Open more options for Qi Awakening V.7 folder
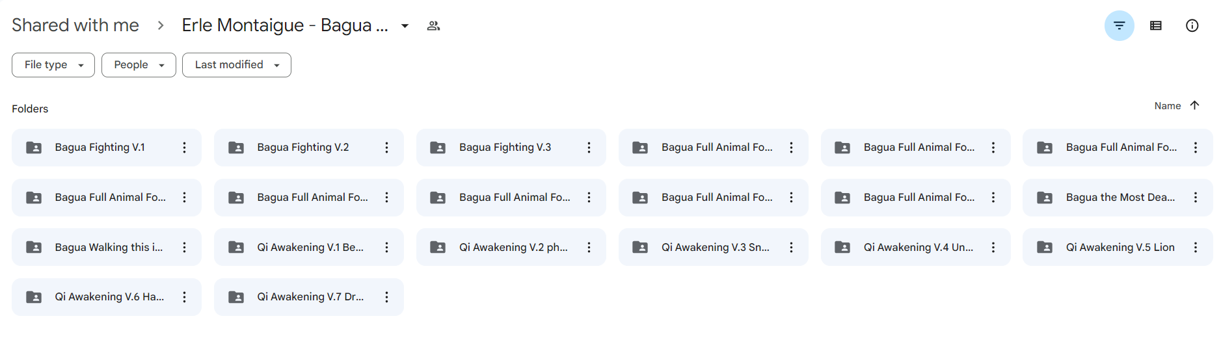The image size is (1221, 353). click(x=386, y=297)
